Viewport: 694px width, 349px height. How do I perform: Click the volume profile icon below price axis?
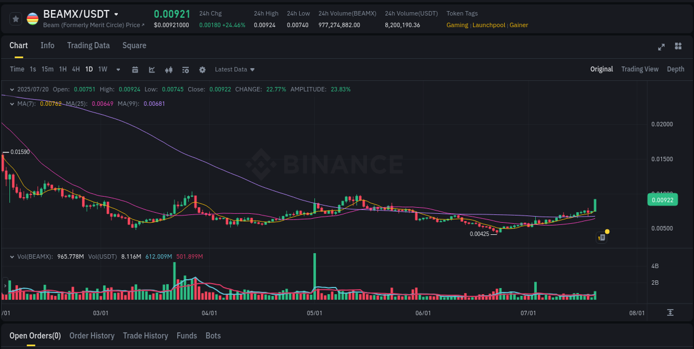pyautogui.click(x=671, y=312)
